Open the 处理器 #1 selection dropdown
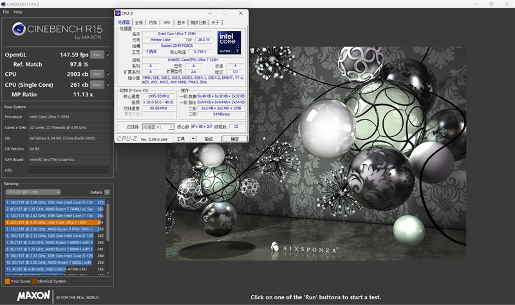Image resolution: width=515 pixels, height=305 pixels. 157,127
